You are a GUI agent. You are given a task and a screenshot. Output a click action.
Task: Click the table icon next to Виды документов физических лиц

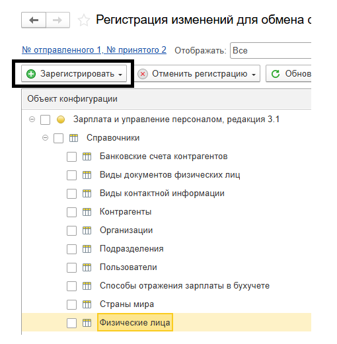tap(87, 175)
